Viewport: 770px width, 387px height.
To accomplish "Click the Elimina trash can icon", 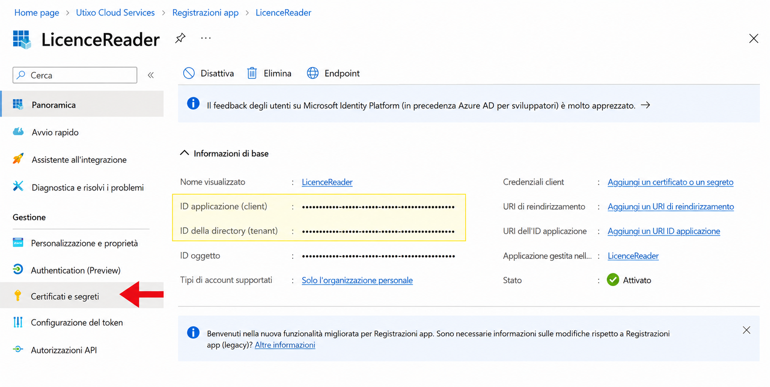I will (252, 73).
